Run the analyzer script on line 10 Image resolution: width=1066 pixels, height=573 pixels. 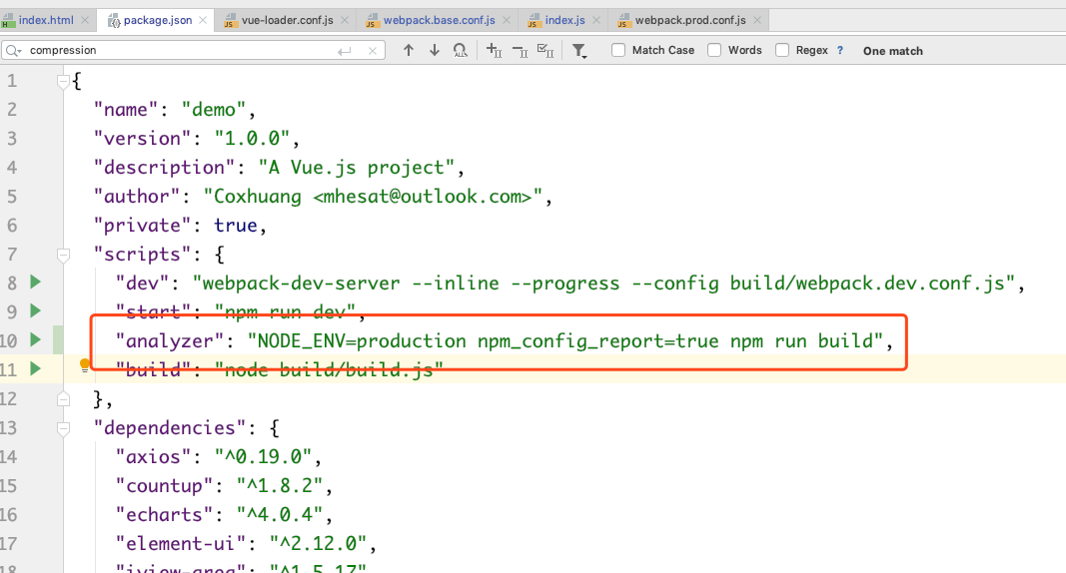[x=35, y=339]
